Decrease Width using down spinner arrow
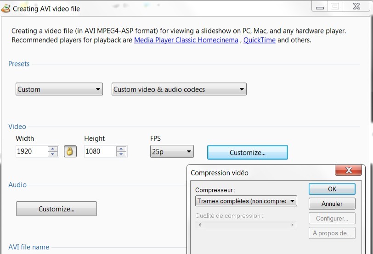The width and height of the screenshot is (373, 254). [53, 154]
